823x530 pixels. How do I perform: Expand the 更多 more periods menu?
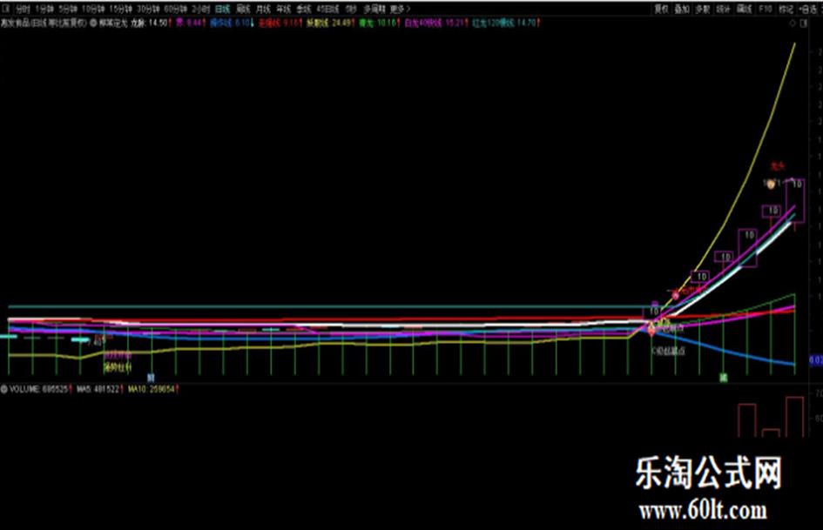(x=400, y=9)
